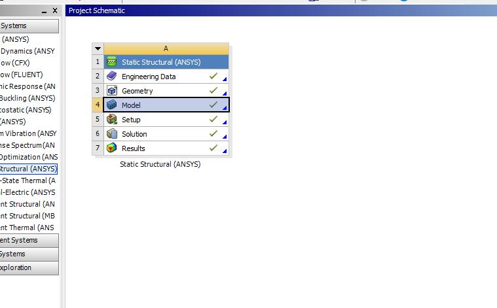Select 'Dynamics (ANSY' in the toolbox
Image resolution: width=497 pixels, height=308 pixels.
click(x=28, y=51)
